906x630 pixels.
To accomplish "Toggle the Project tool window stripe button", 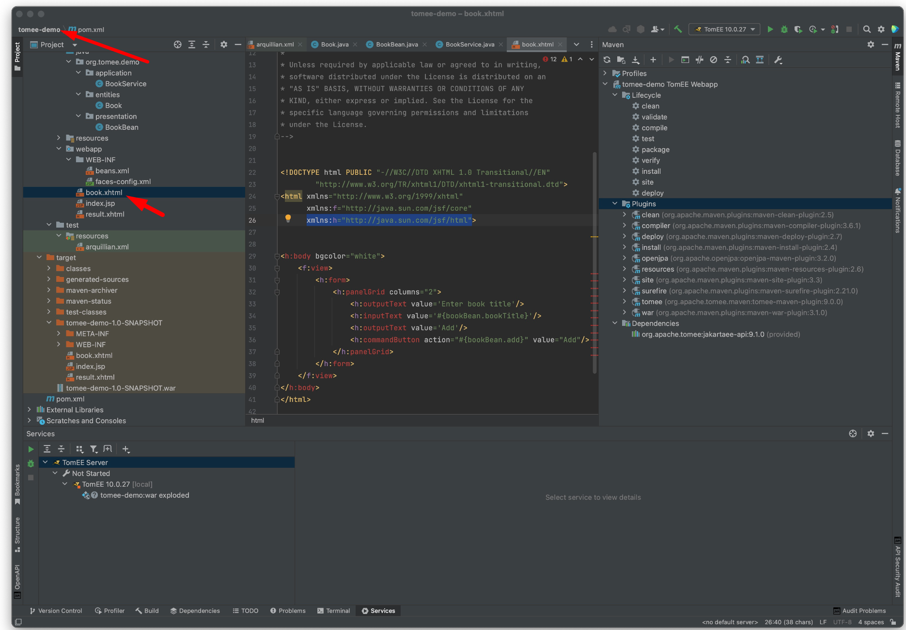I will click(x=17, y=56).
